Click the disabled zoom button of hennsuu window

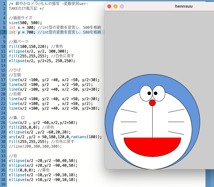pyautogui.click(x=122, y=6)
